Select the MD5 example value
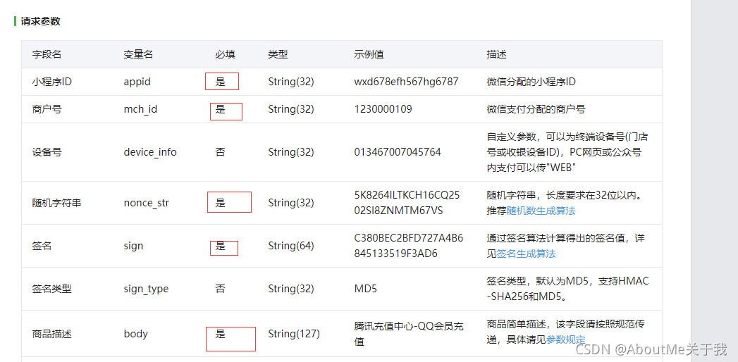Viewport: 738px width, 362px height. 366,289
